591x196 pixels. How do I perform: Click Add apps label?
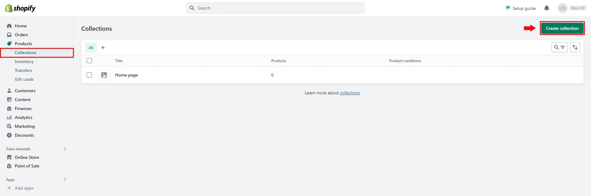coord(24,188)
